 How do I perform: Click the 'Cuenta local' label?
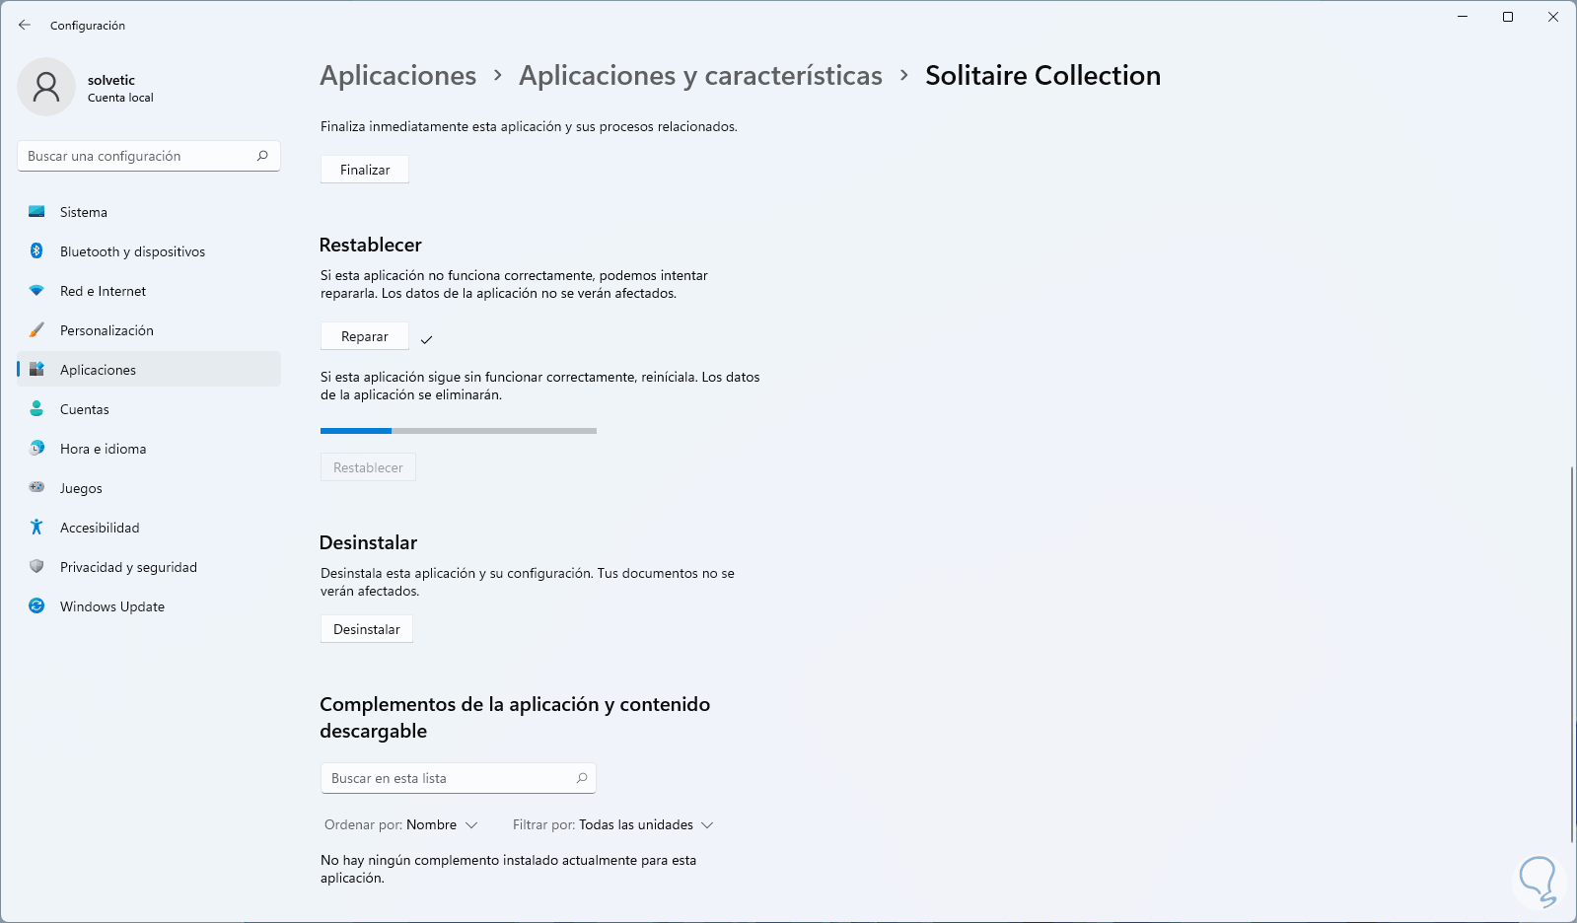point(120,98)
